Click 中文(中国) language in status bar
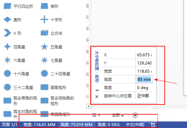This screenshot has height=128, width=187. click(135, 125)
